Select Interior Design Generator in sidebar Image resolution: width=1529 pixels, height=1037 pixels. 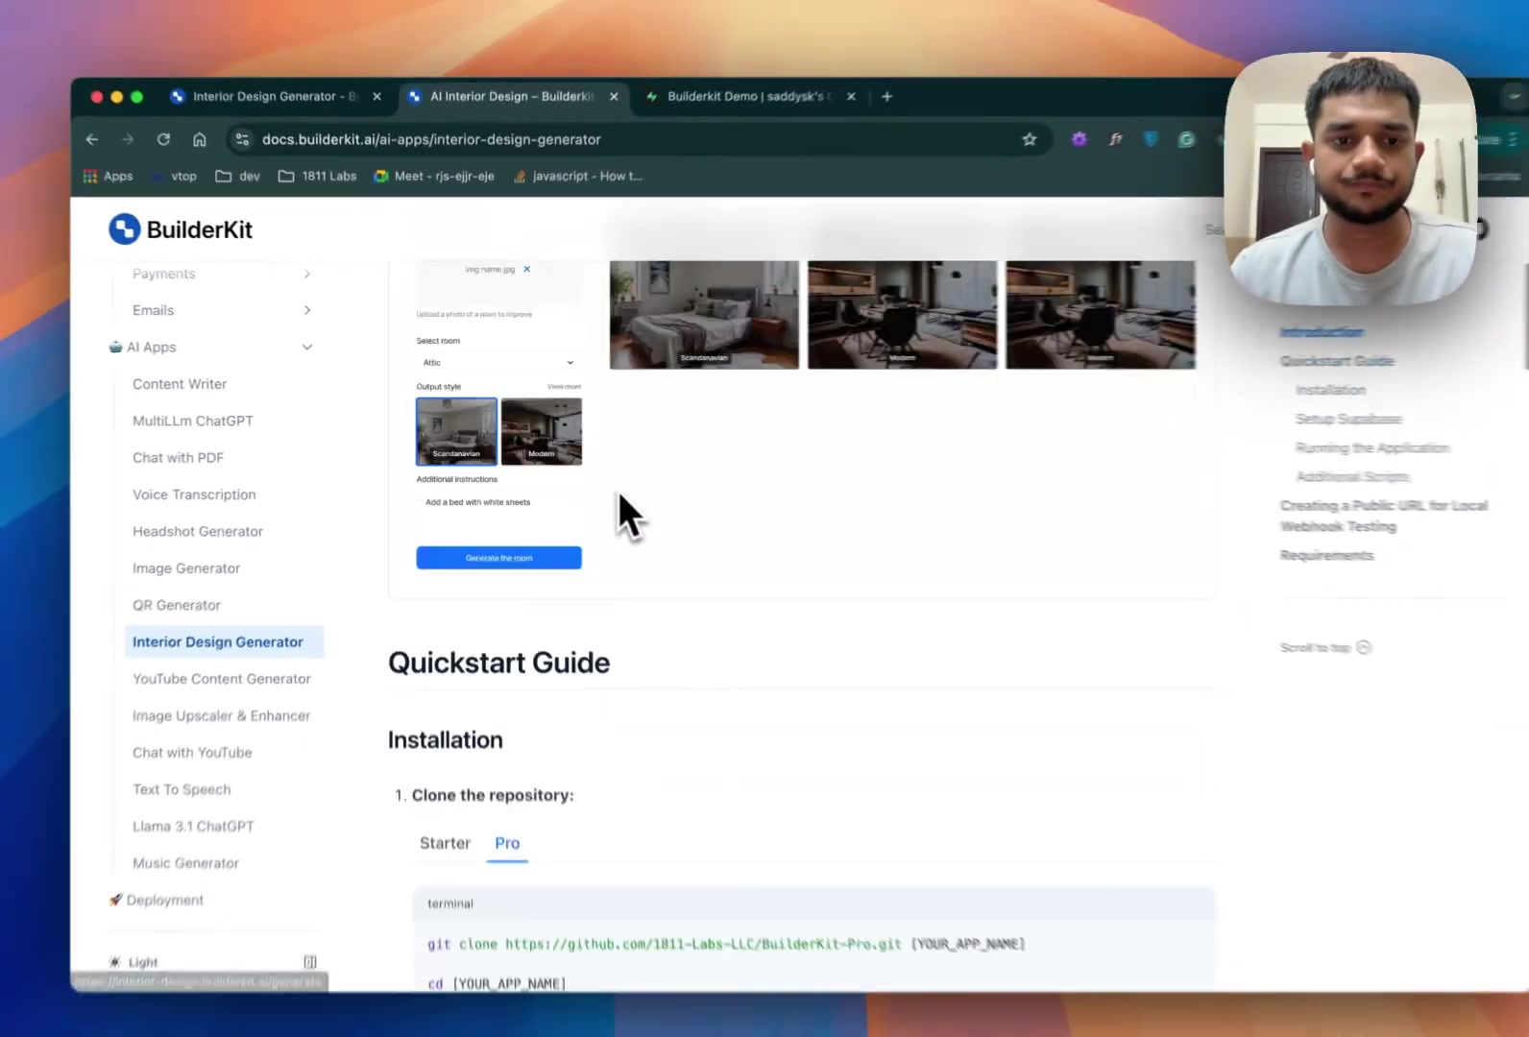[224, 641]
